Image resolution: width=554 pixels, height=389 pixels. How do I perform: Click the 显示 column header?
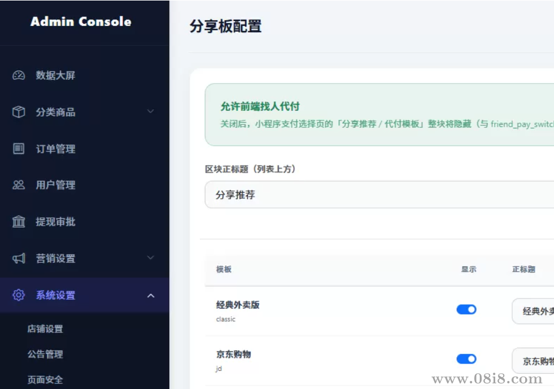(469, 269)
